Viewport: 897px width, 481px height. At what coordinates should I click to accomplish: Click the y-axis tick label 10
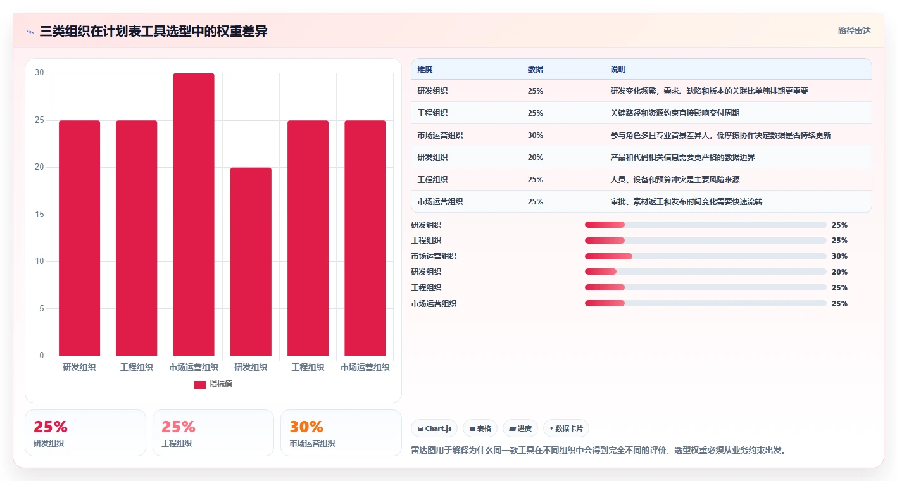point(39,261)
